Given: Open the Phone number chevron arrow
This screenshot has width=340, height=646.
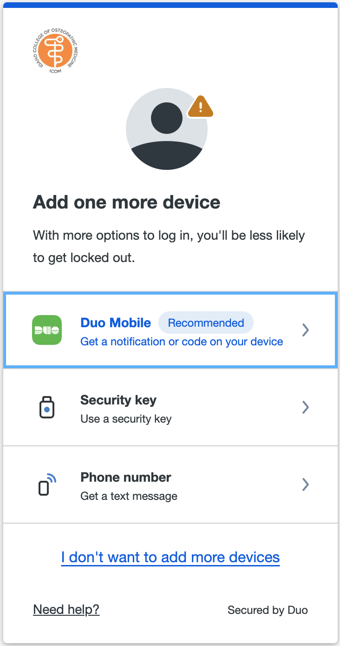Looking at the screenshot, I should tap(305, 484).
